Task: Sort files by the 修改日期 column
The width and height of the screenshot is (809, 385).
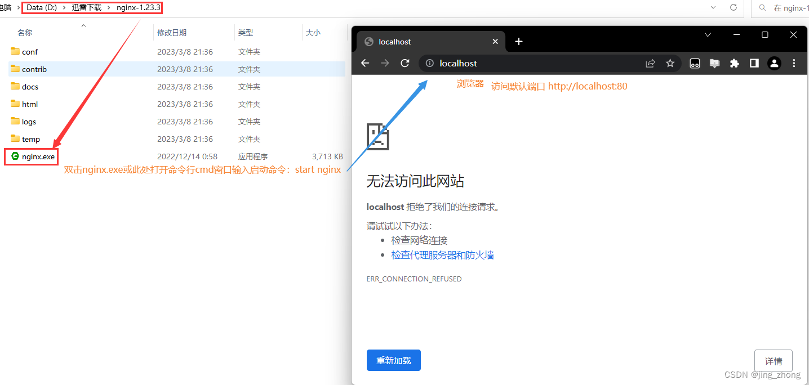Action: [x=172, y=33]
